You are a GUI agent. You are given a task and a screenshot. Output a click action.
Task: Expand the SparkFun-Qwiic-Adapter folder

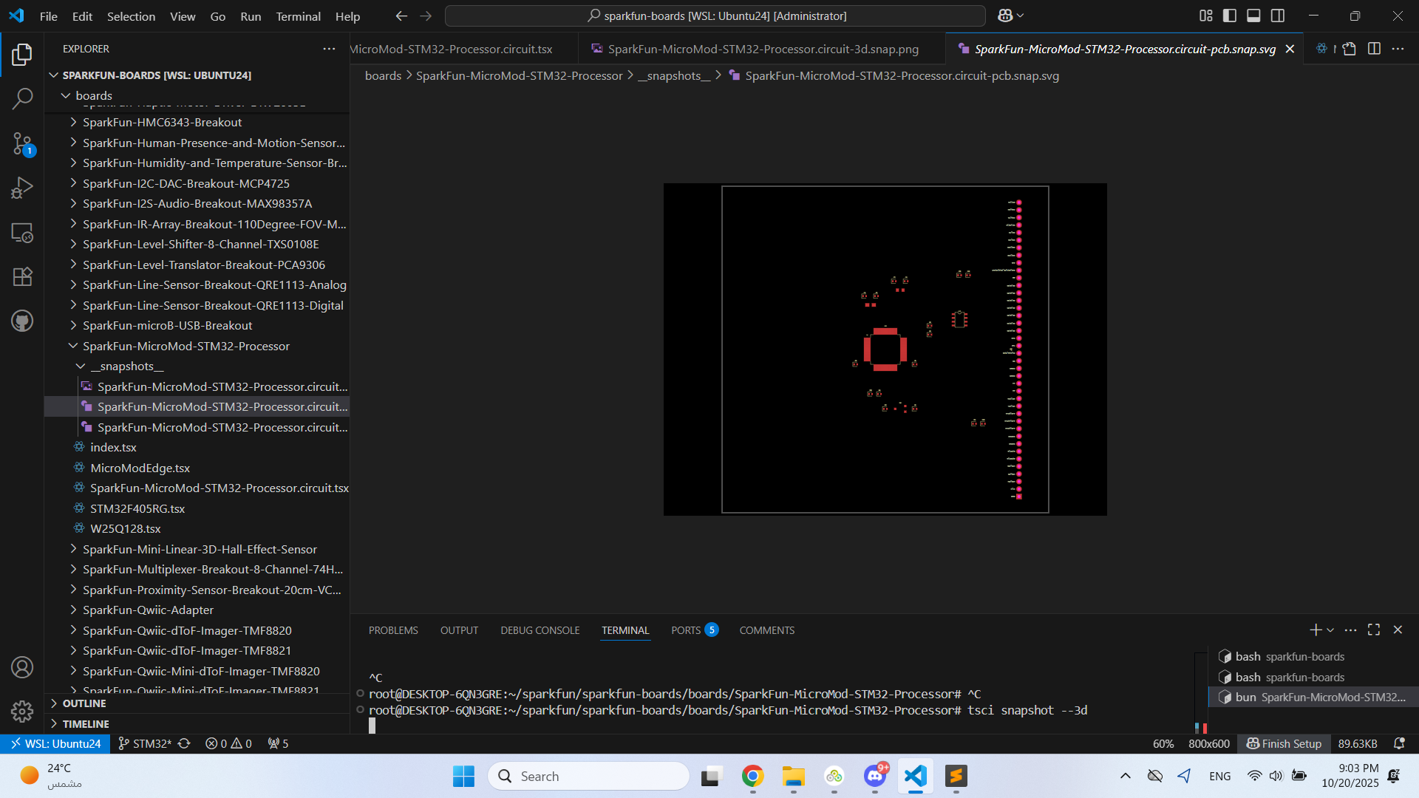(148, 610)
